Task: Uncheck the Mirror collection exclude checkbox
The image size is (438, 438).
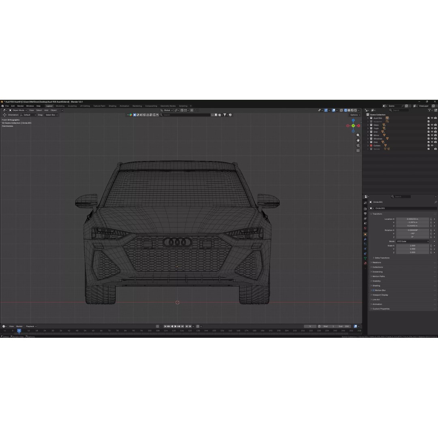Action: click(x=429, y=135)
